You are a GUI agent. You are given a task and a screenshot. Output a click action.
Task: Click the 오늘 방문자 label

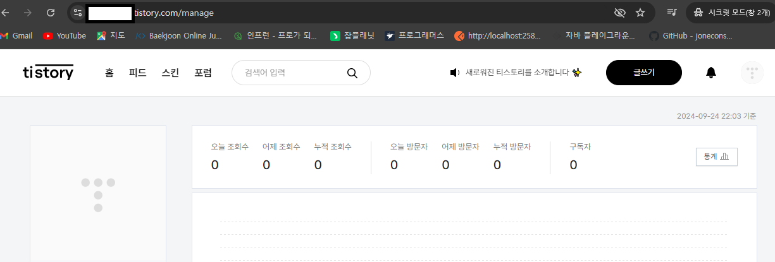point(409,146)
